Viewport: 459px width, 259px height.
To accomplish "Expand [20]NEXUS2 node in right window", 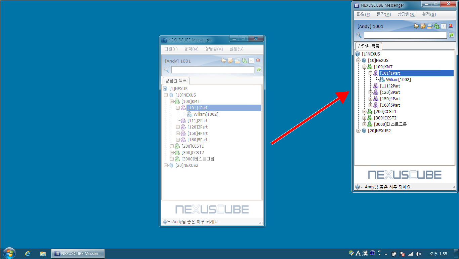I will click(358, 131).
